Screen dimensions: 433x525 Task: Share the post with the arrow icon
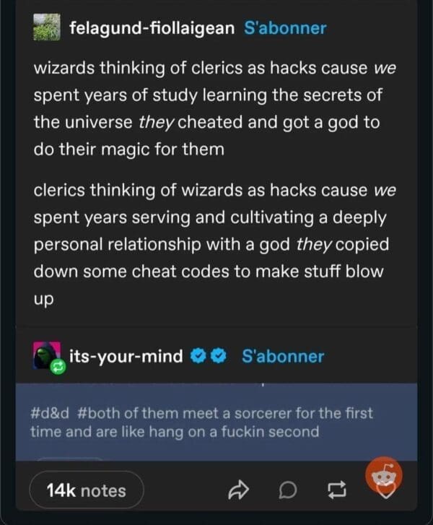pos(238,490)
